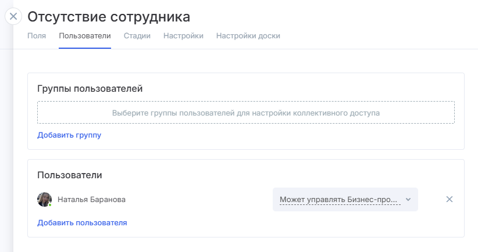Click Наталья Баранова's avatar photo
This screenshot has width=478, height=252.
(44, 199)
